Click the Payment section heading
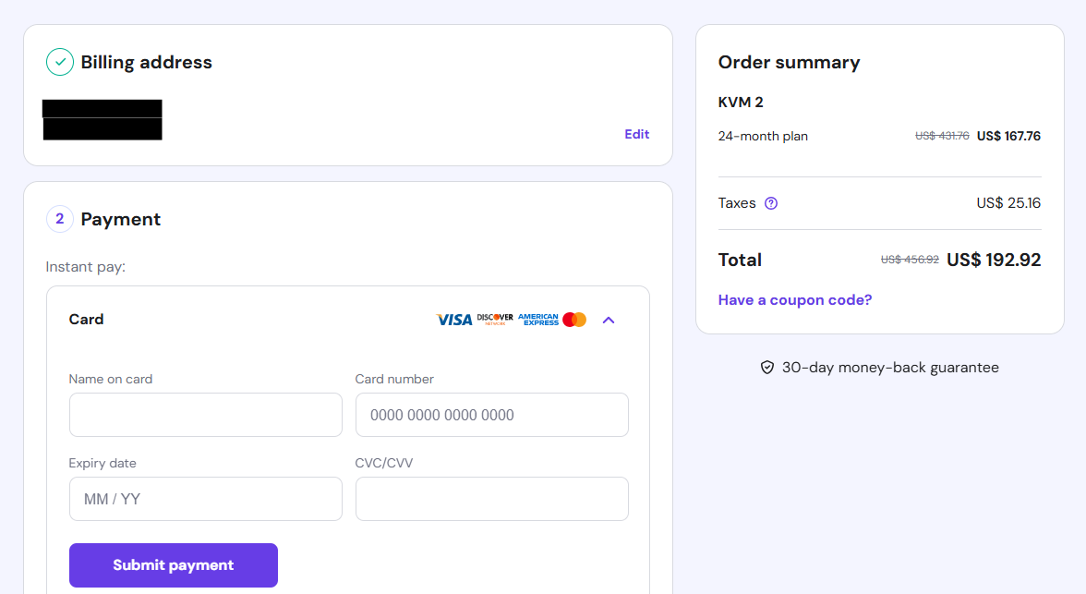Image resolution: width=1086 pixels, height=594 pixels. pyautogui.click(x=121, y=219)
